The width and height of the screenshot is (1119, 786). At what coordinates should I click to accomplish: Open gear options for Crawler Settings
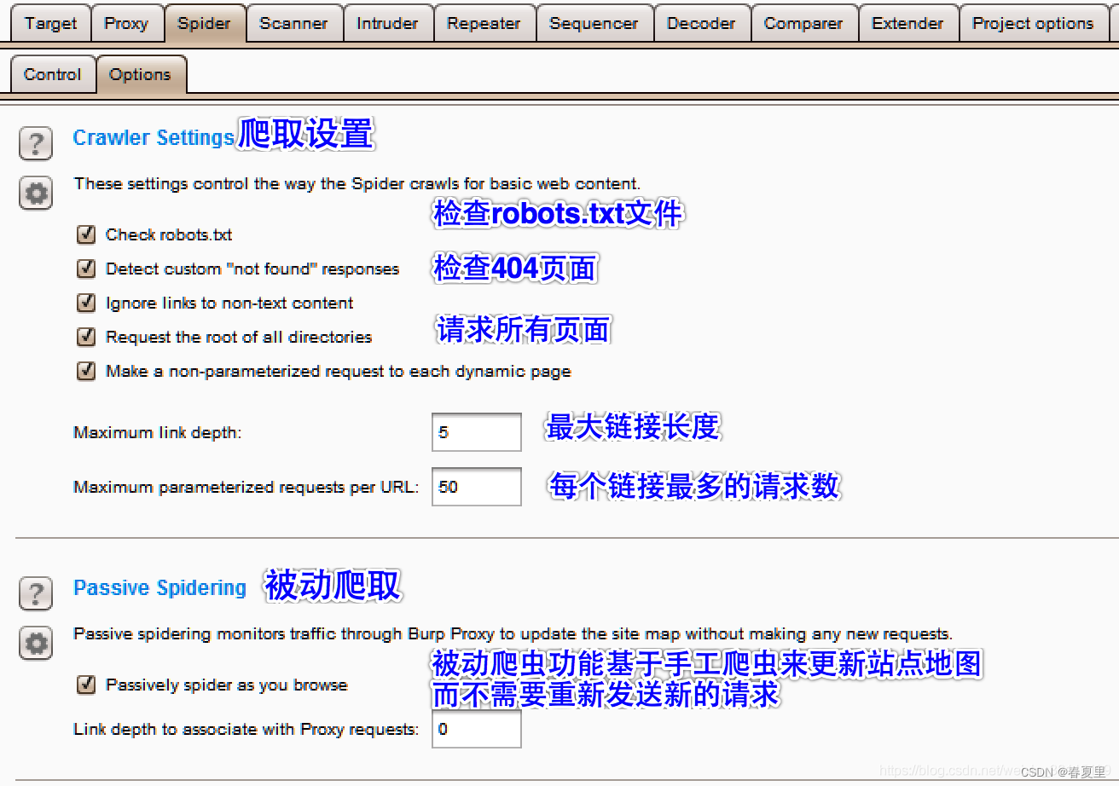click(35, 194)
